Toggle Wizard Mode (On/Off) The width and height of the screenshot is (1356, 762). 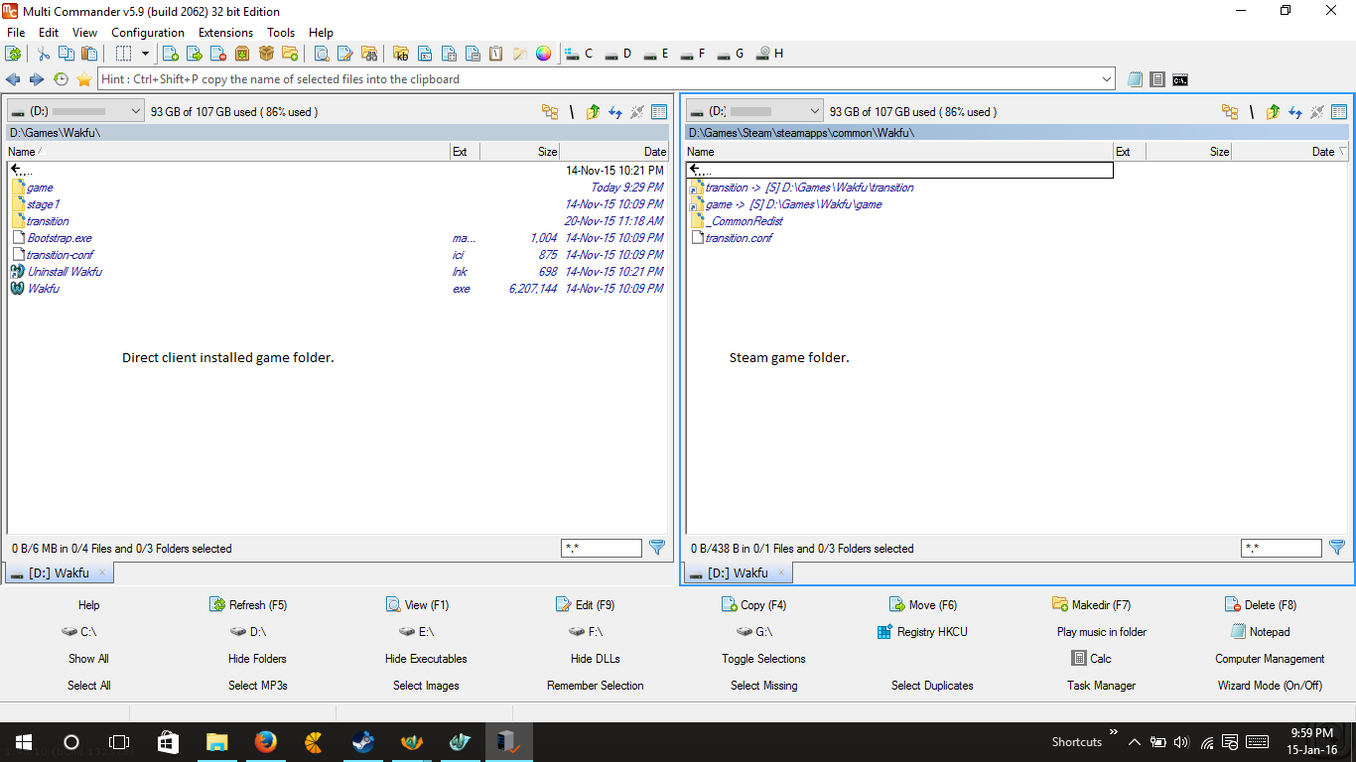pyautogui.click(x=1270, y=686)
